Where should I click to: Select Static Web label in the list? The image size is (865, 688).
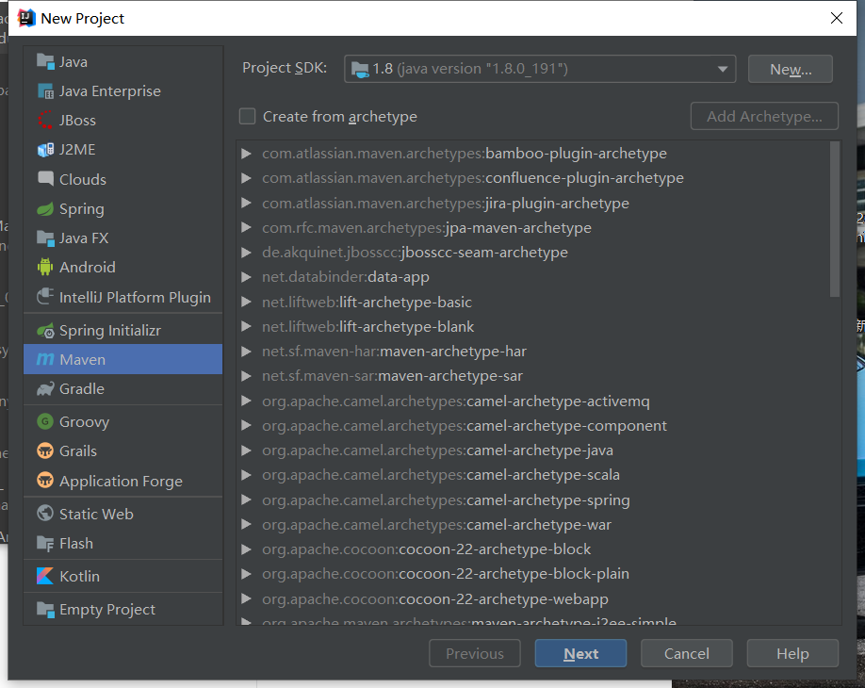[x=96, y=515]
